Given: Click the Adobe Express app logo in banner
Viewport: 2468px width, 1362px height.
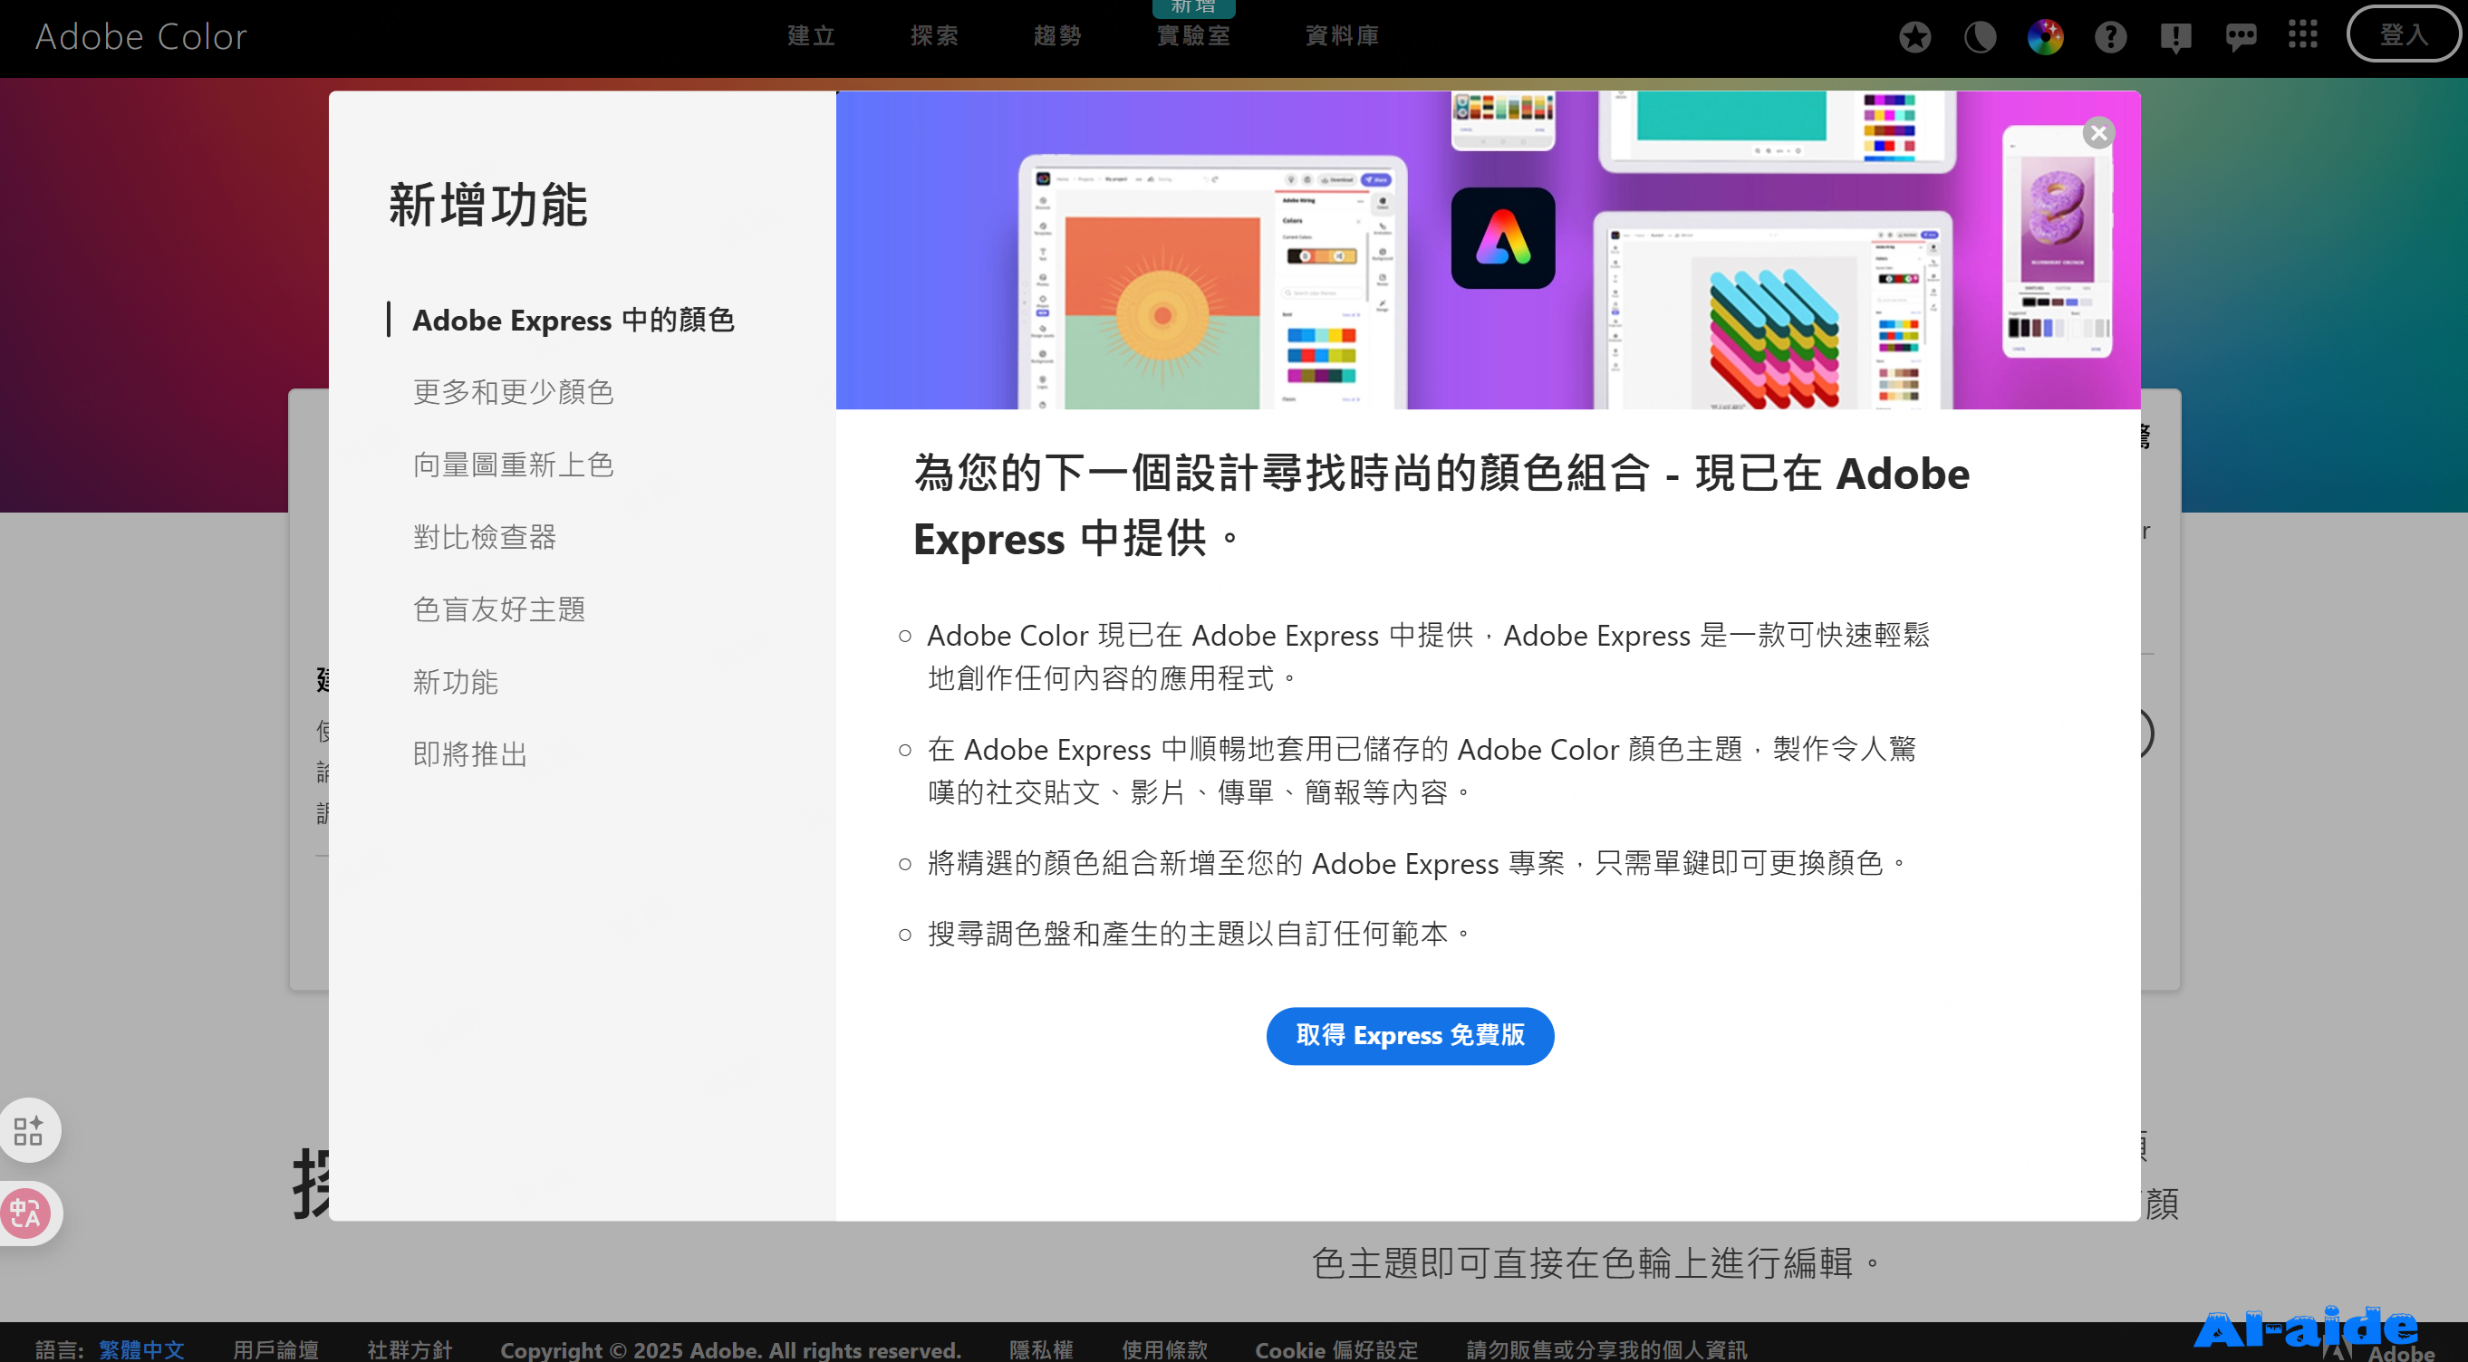Looking at the screenshot, I should click(1502, 238).
